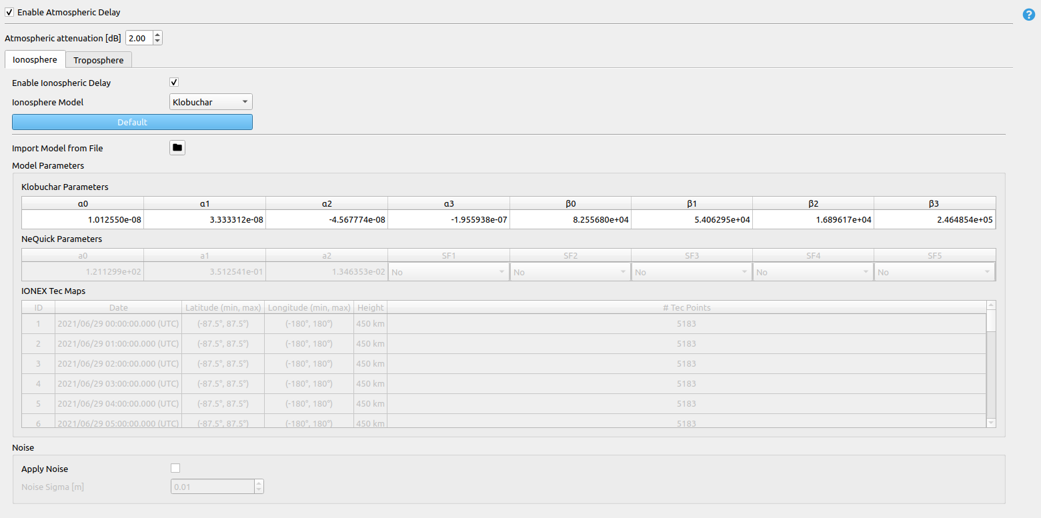1041x518 pixels.
Task: Switch to the Troposphere tab
Action: pos(99,60)
